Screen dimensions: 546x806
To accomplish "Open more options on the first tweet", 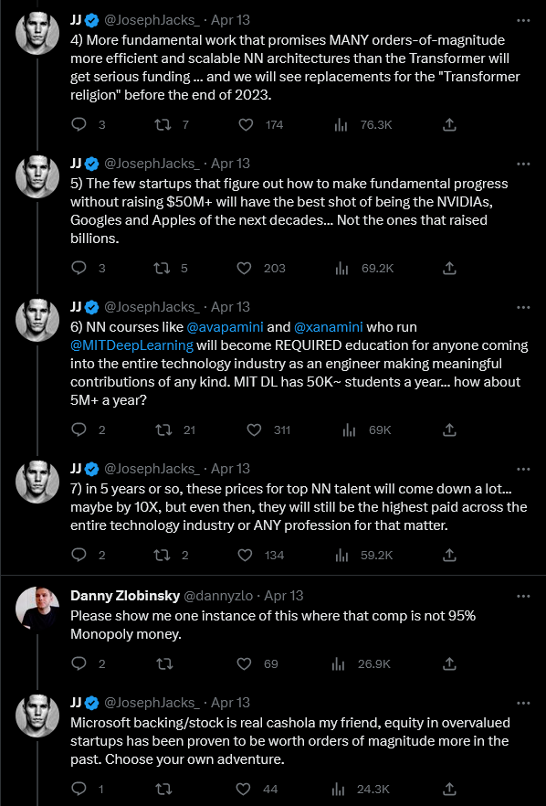I will click(523, 20).
